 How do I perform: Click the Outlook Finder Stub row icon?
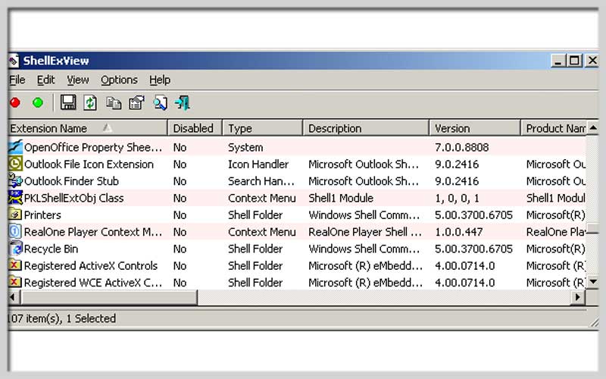coord(15,180)
